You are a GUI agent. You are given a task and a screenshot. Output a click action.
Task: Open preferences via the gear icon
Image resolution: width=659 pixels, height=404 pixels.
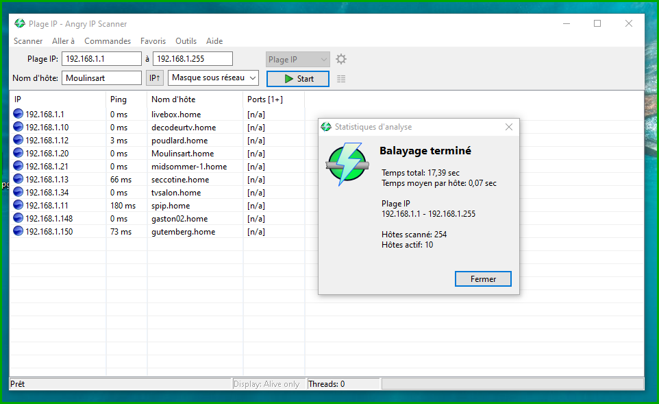(x=341, y=60)
